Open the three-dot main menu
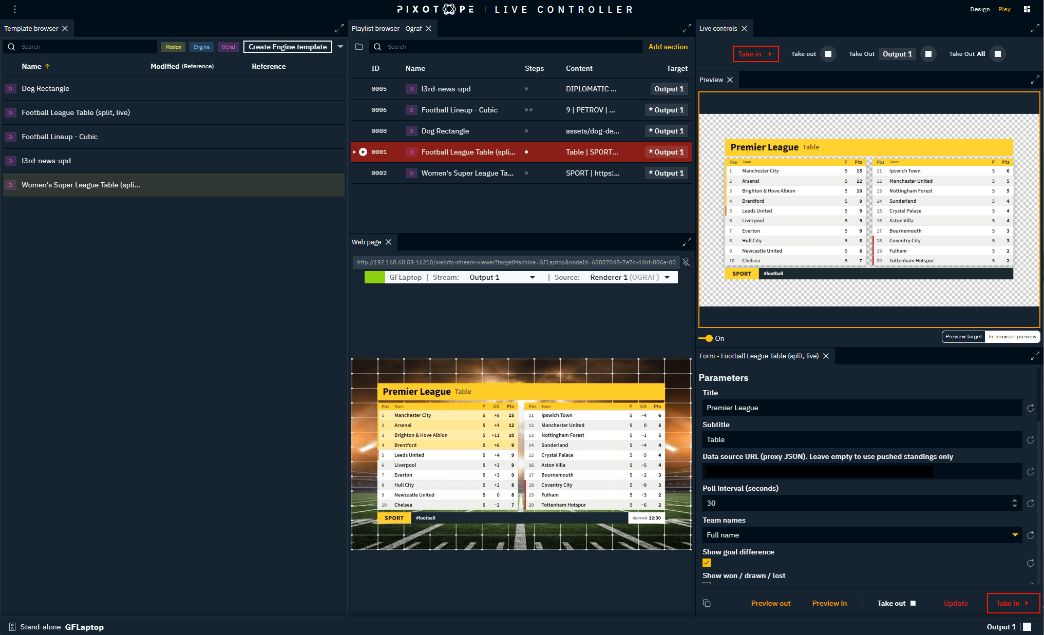Screen dimensions: 1044x635 (x=15, y=9)
